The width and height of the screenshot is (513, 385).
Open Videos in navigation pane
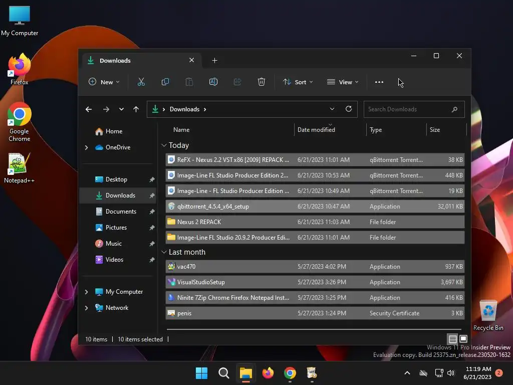click(x=109, y=260)
